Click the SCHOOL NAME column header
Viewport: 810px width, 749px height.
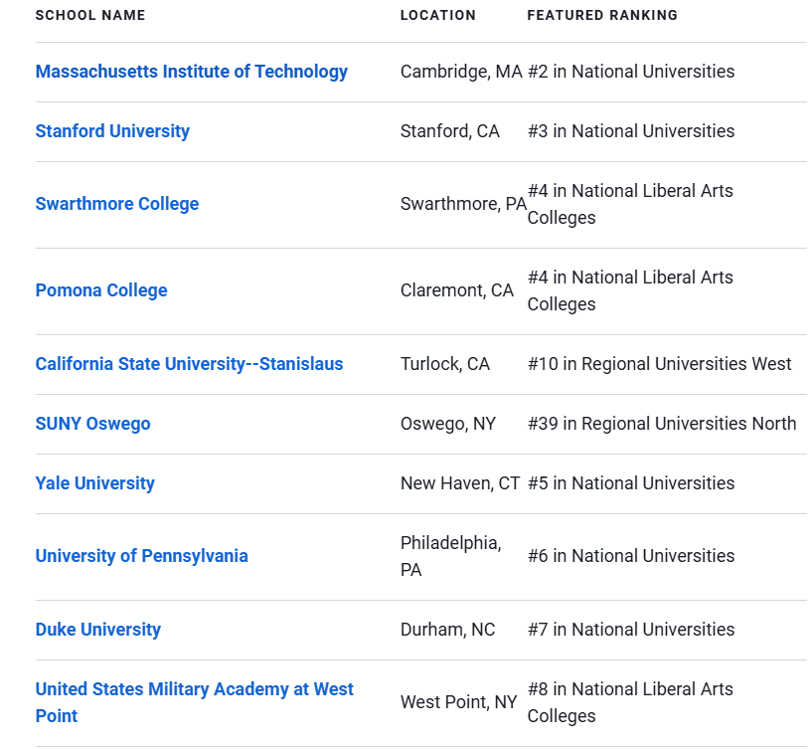pyautogui.click(x=90, y=16)
